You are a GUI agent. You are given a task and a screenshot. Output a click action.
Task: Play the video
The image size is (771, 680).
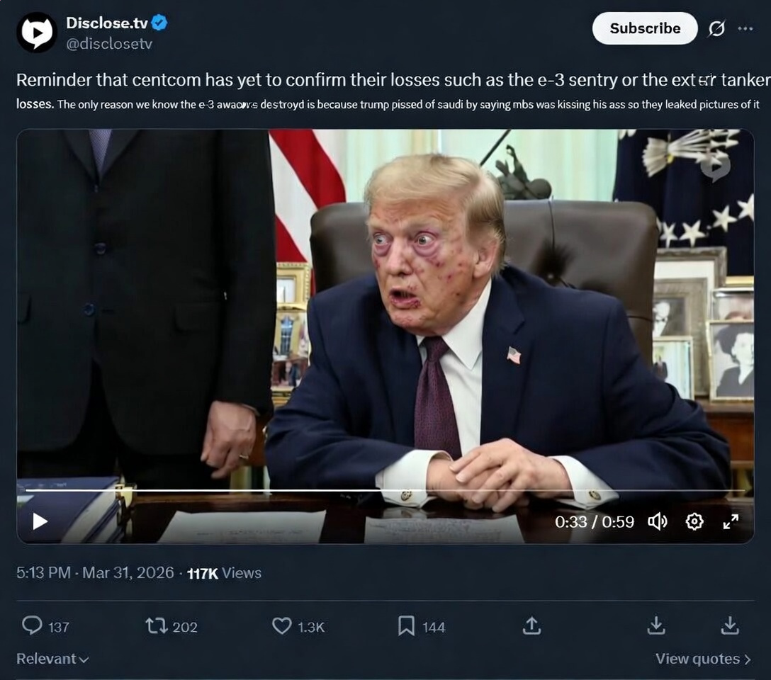coord(40,521)
